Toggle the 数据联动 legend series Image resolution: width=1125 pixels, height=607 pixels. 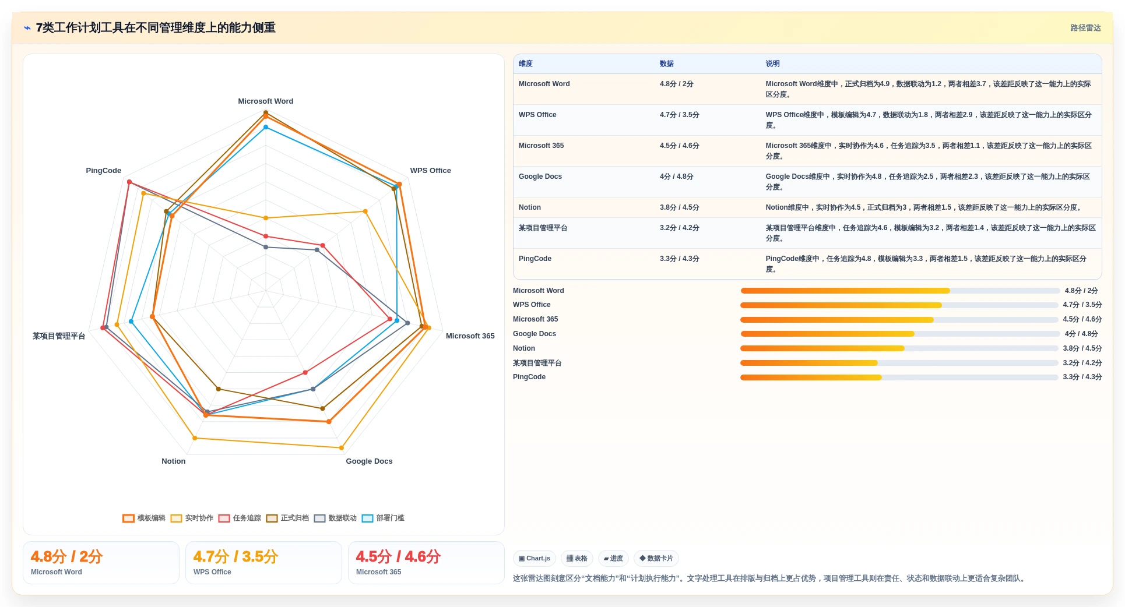[x=335, y=518]
